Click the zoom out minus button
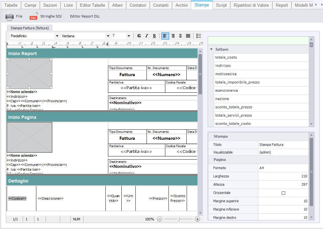Viewport: 323px width, 229px height. click(x=160, y=219)
